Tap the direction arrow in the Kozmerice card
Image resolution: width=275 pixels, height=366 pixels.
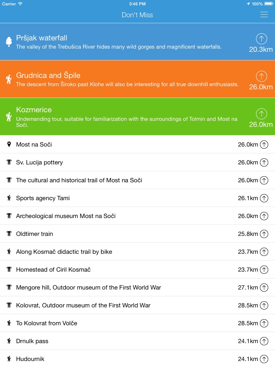[261, 114]
